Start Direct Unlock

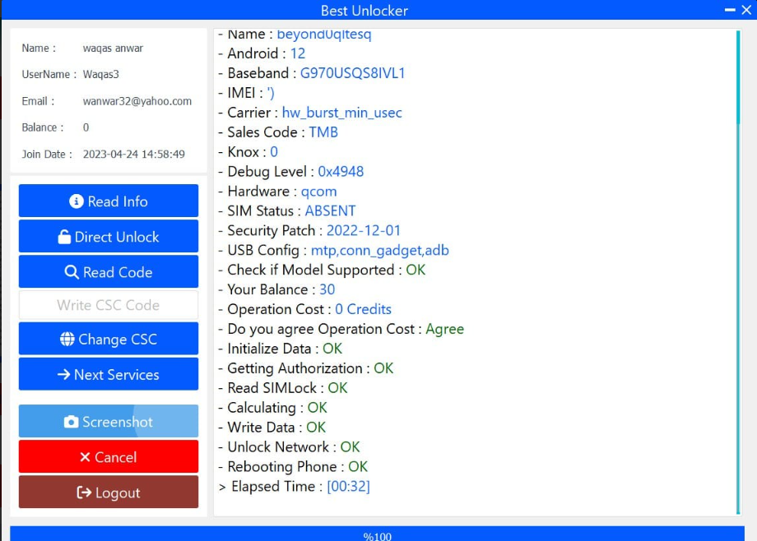coord(109,237)
